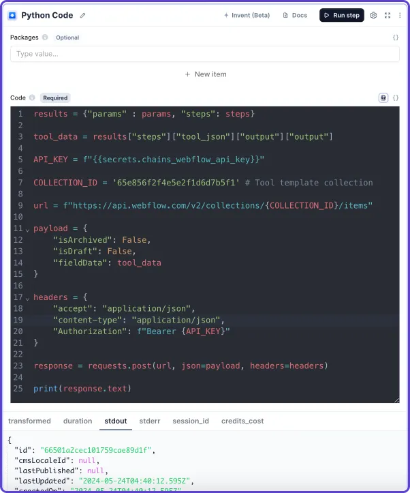Click the info icon next to Code
Viewport: 410px width, 493px height.
tap(32, 98)
